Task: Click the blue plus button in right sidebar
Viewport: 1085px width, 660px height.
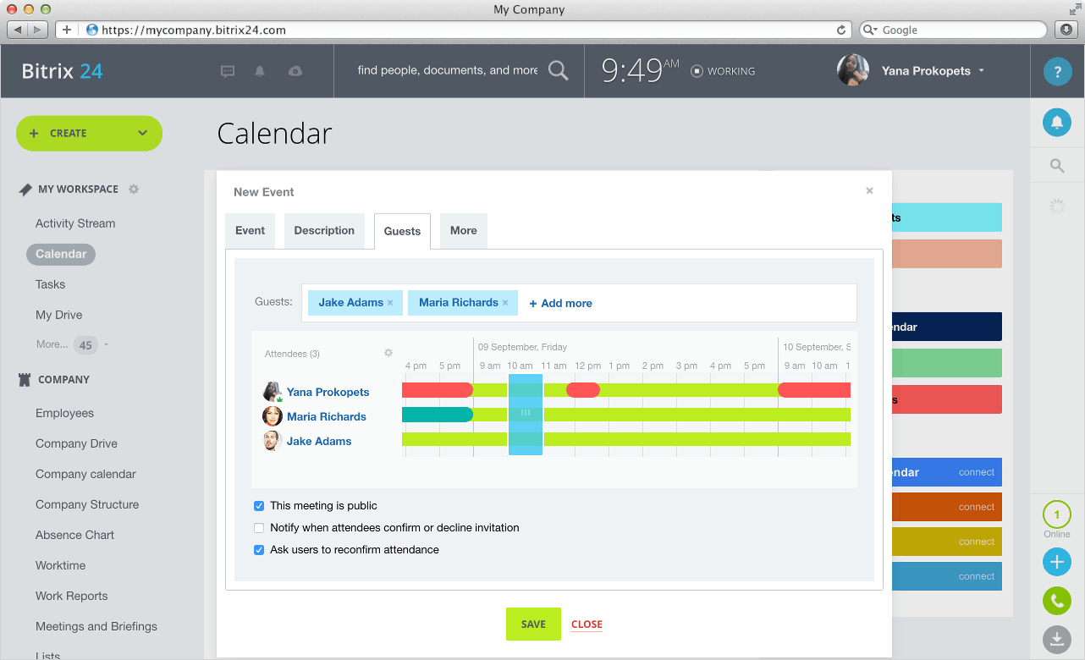Action: (x=1057, y=561)
